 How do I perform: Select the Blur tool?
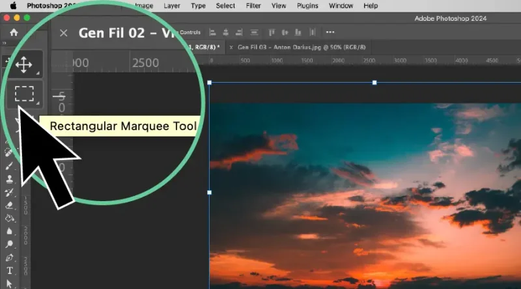pos(9,231)
